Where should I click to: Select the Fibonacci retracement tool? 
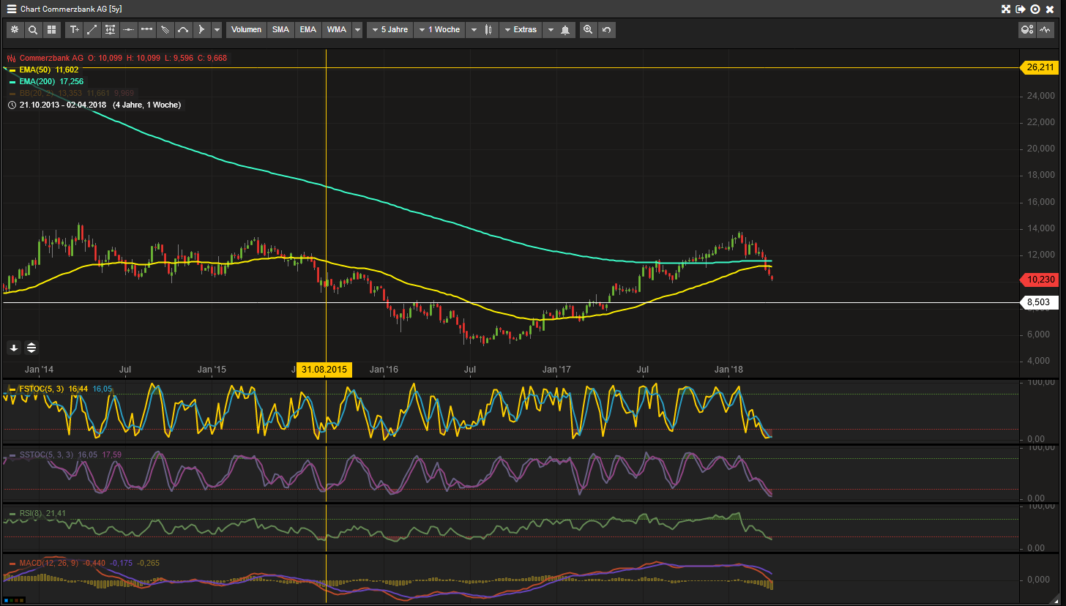pyautogui.click(x=110, y=29)
